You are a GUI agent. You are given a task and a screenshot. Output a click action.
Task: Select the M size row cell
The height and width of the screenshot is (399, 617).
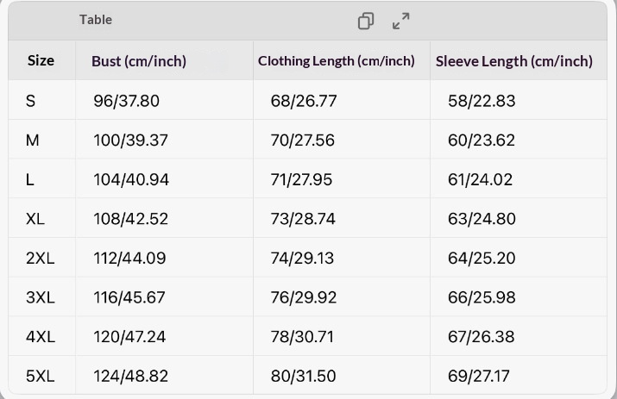(33, 140)
